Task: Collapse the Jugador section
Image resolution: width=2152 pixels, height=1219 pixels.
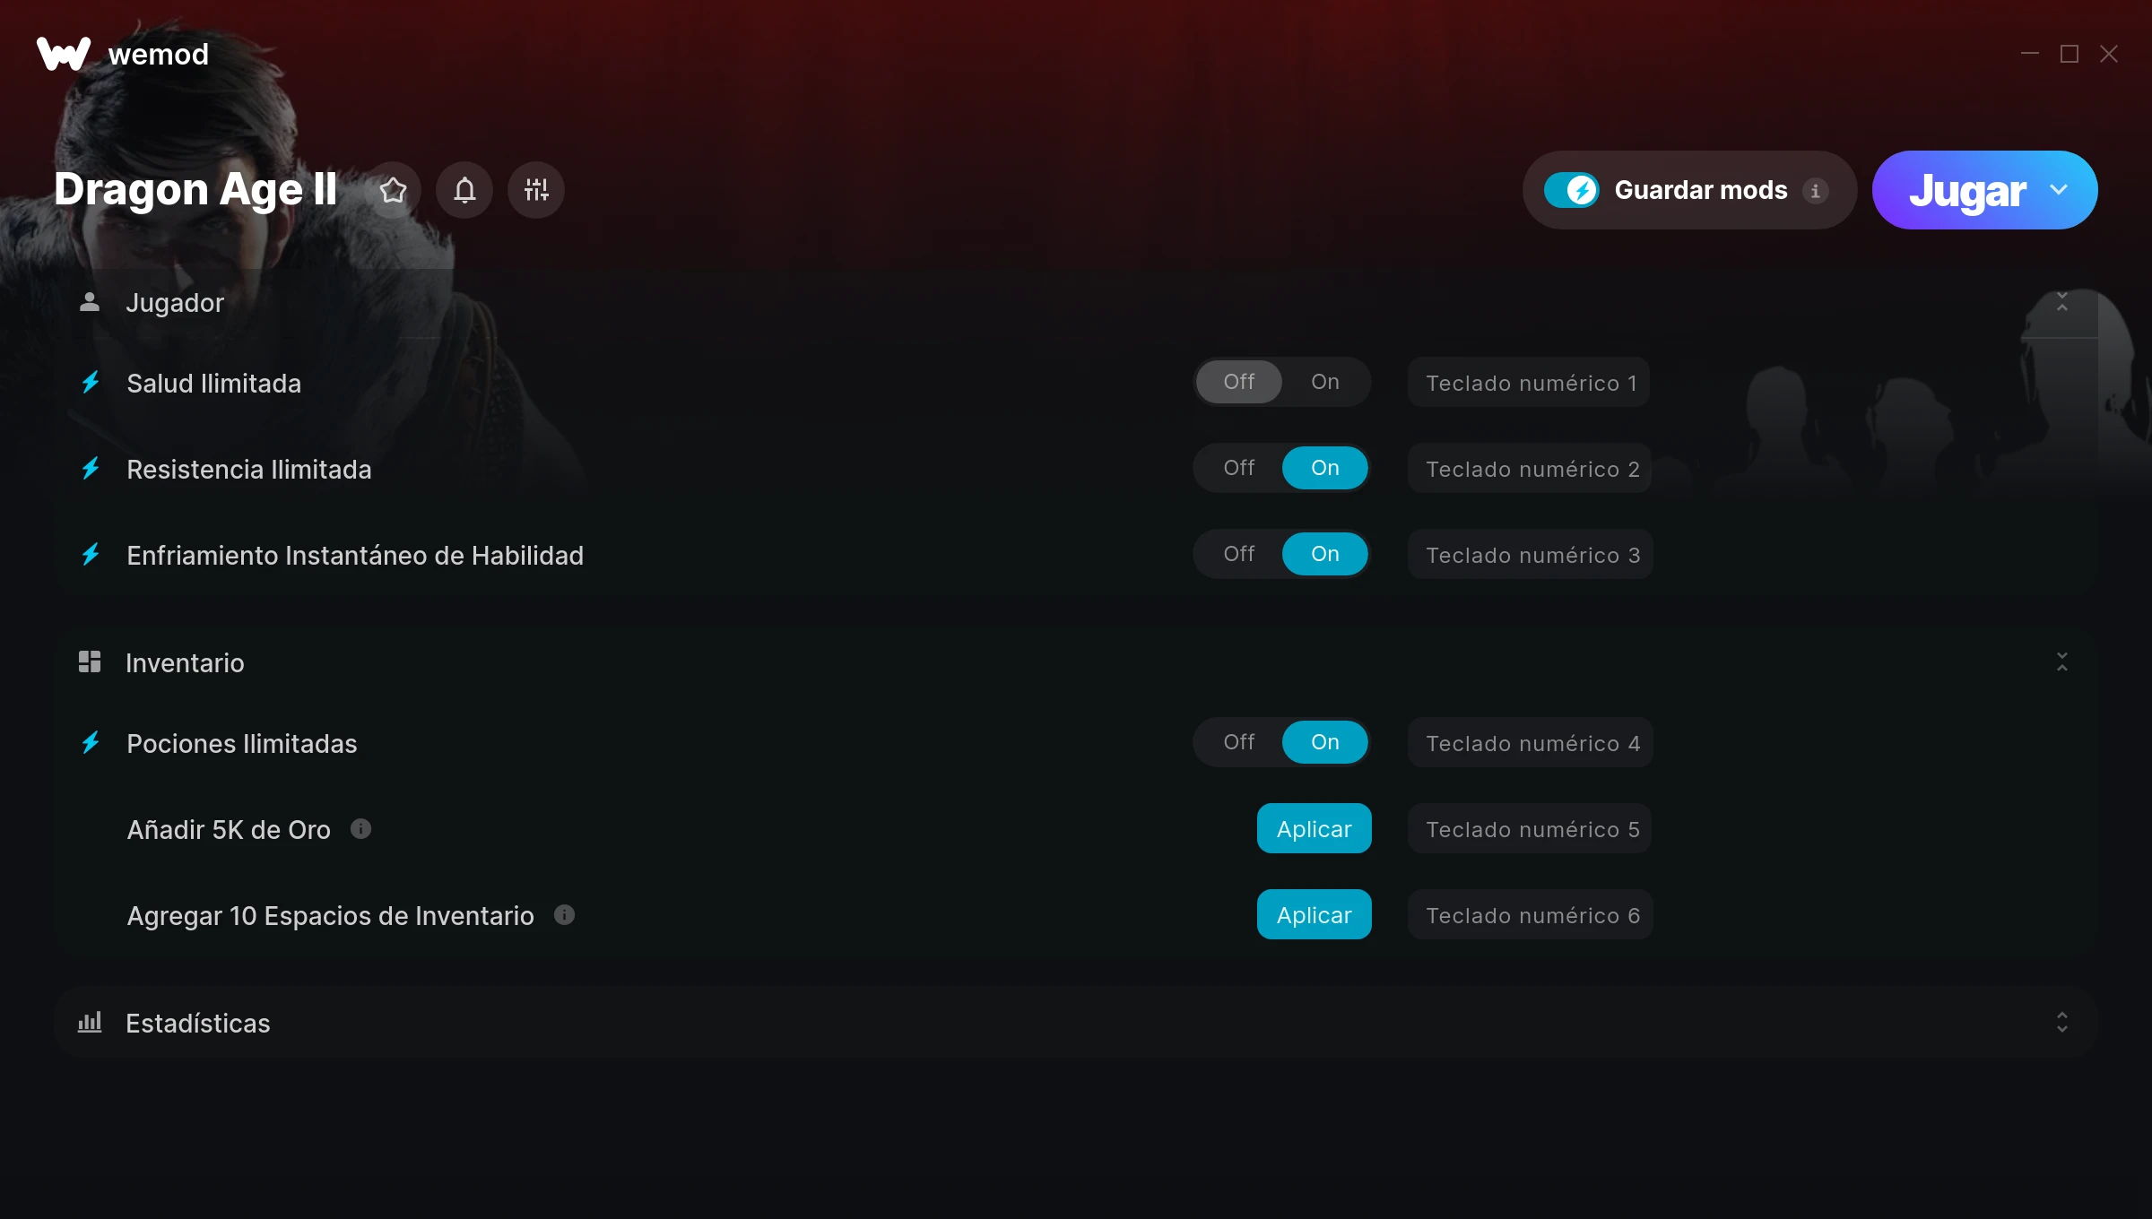Action: [x=2062, y=302]
